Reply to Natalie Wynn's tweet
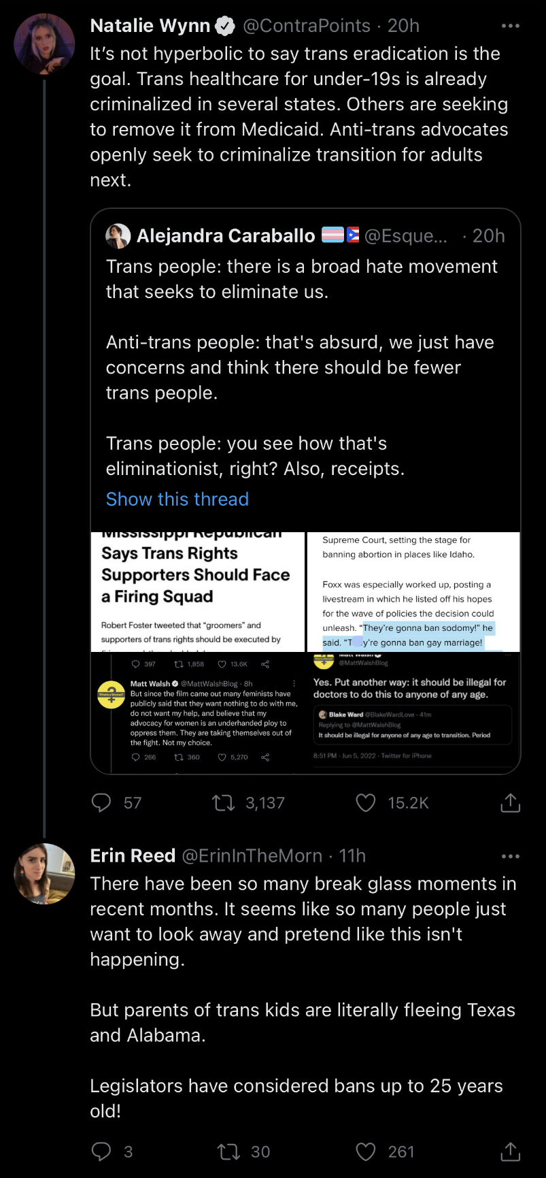Screen dimensions: 546x1178 pos(101,803)
